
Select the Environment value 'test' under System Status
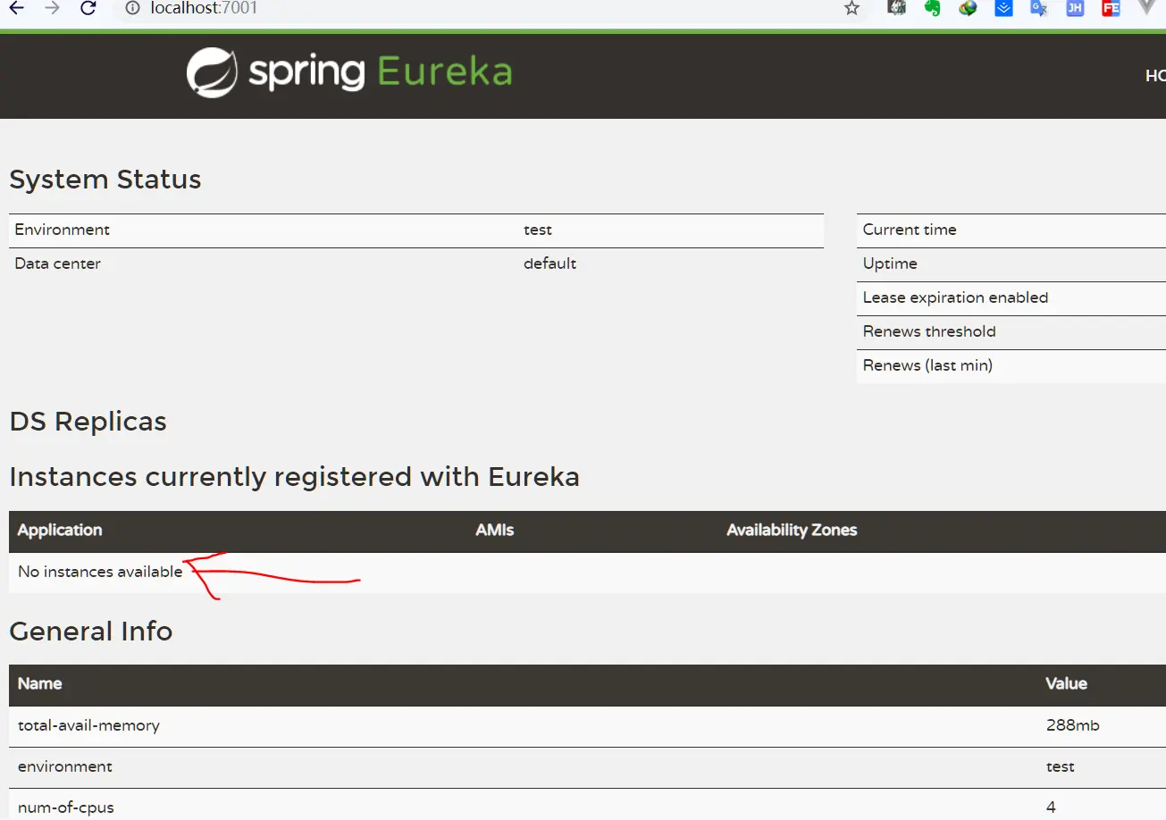tap(538, 230)
